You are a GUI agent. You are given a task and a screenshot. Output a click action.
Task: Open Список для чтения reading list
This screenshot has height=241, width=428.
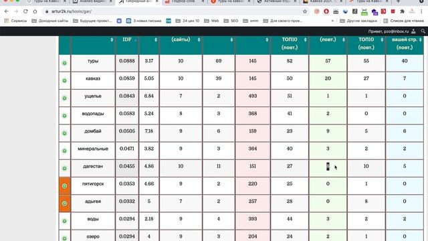click(x=404, y=21)
